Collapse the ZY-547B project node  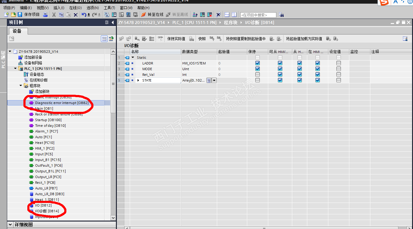tap(10, 52)
